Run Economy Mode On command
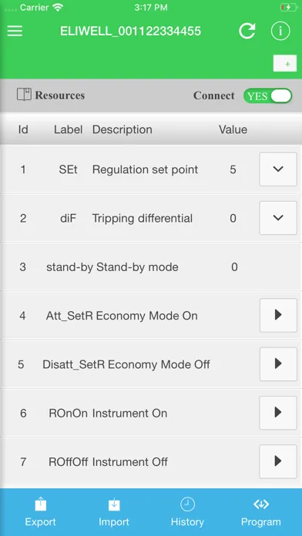302x536 pixels. 278,315
